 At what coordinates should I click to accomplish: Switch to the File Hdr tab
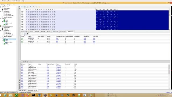click(49, 32)
